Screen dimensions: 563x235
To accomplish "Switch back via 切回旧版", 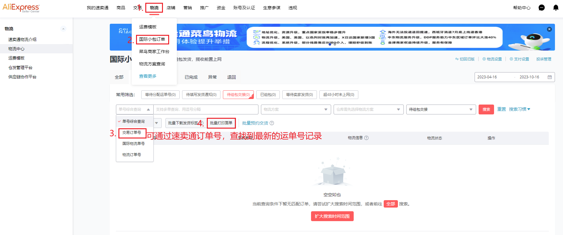I will tap(465, 59).
